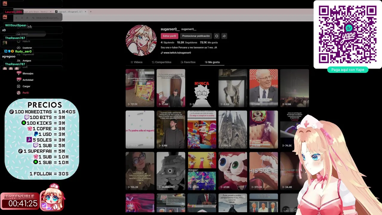This screenshot has height=215, width=382.
Task: Select the Me gusta tab
Action: click(x=212, y=62)
